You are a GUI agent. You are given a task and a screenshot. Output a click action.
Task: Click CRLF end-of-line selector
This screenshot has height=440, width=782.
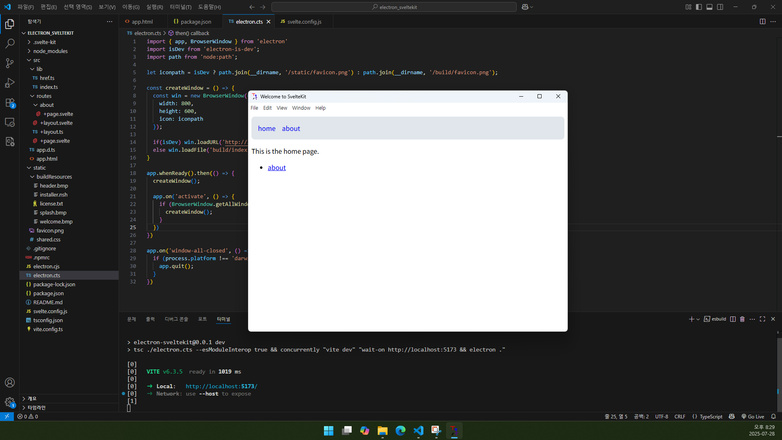[x=680, y=416]
